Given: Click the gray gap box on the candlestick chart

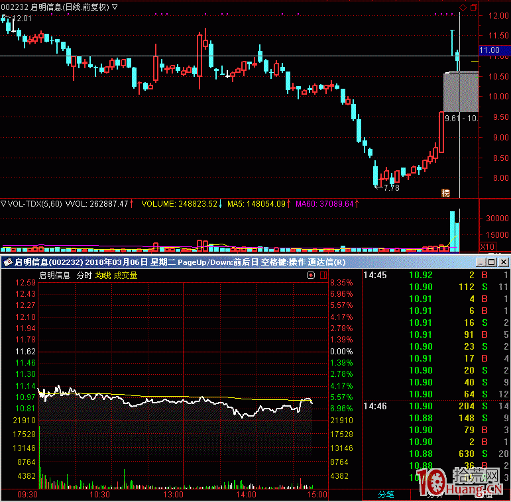Looking at the screenshot, I should (461, 93).
